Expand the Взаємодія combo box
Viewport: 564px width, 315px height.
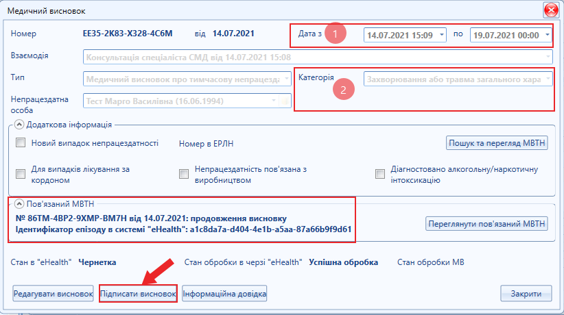(548, 57)
